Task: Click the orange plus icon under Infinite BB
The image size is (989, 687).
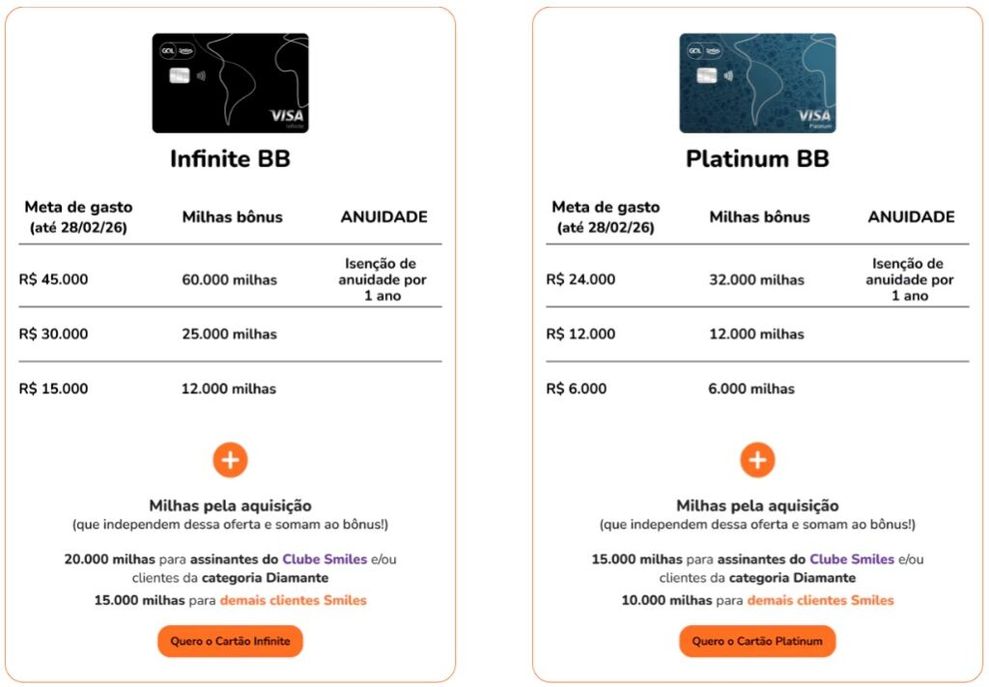Action: 230,460
